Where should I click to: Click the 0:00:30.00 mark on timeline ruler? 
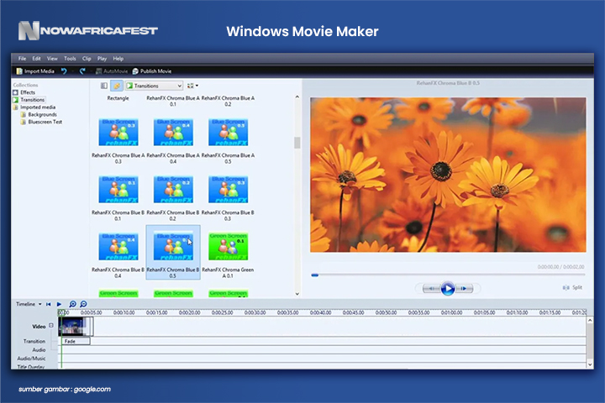(x=255, y=313)
